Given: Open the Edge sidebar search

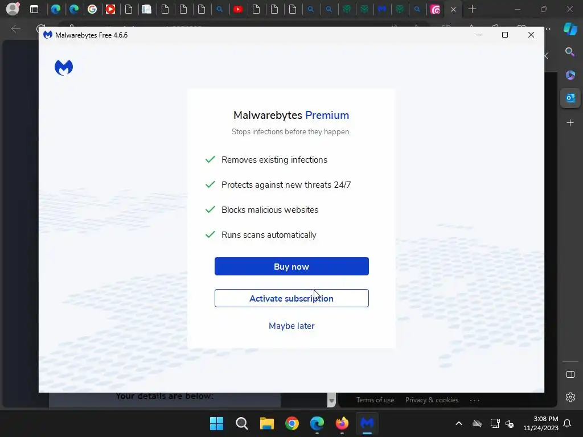Looking at the screenshot, I should click(x=570, y=52).
